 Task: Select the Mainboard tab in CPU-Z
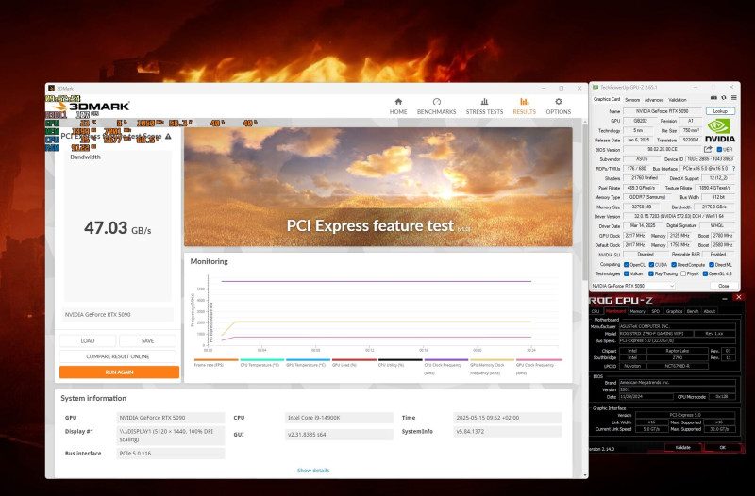615,311
